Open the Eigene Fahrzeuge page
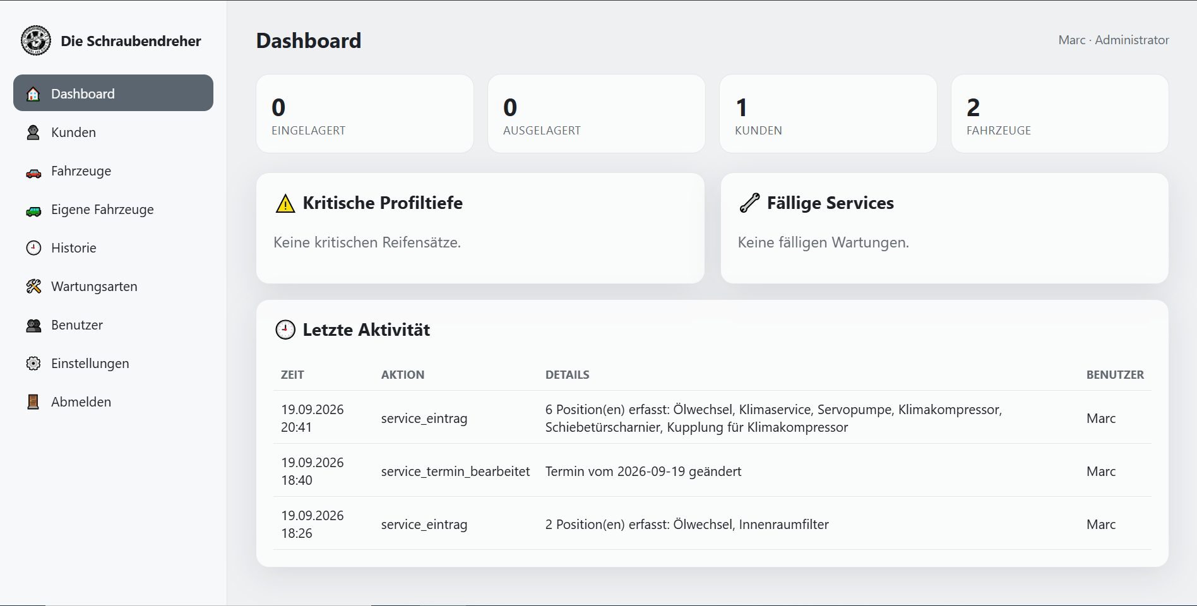 (113, 210)
